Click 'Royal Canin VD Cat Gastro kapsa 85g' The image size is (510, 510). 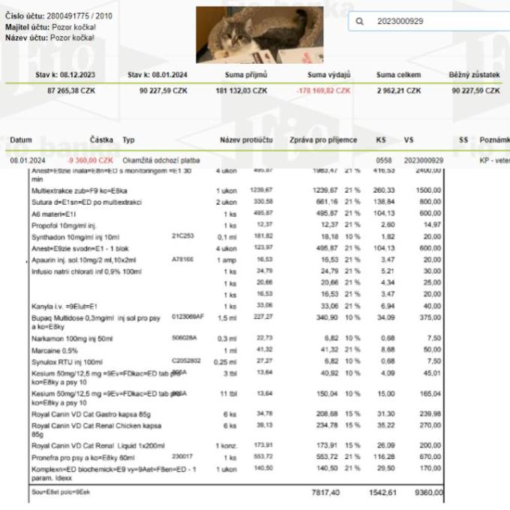[91, 414]
